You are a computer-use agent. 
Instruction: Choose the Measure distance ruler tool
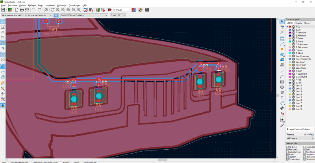tap(282, 125)
